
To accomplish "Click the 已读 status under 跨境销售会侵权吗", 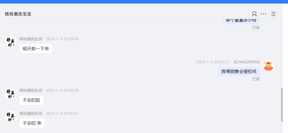I will pos(256,79).
